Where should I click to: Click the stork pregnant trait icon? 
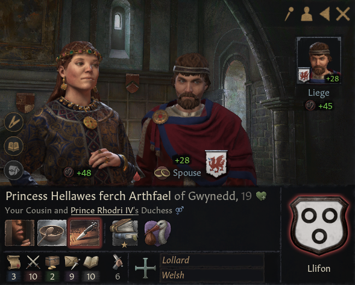pos(157,233)
